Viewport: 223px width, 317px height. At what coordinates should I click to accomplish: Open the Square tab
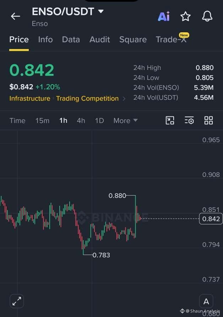(x=133, y=39)
